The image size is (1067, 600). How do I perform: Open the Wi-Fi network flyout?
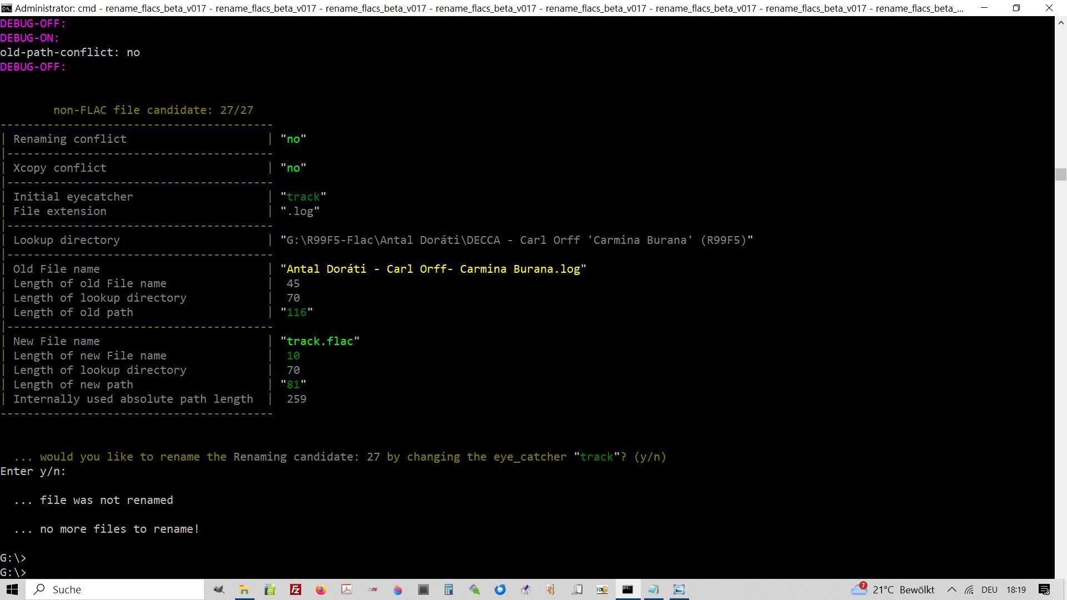969,589
